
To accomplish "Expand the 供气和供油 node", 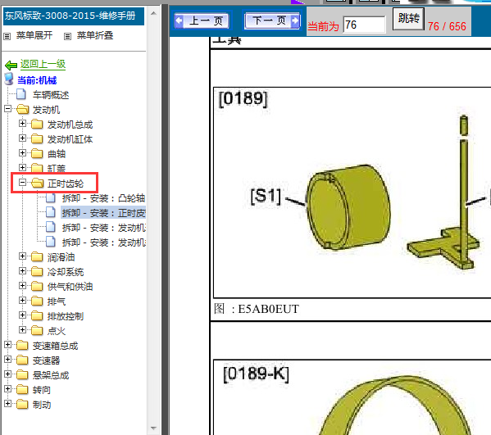I will pos(22,286).
